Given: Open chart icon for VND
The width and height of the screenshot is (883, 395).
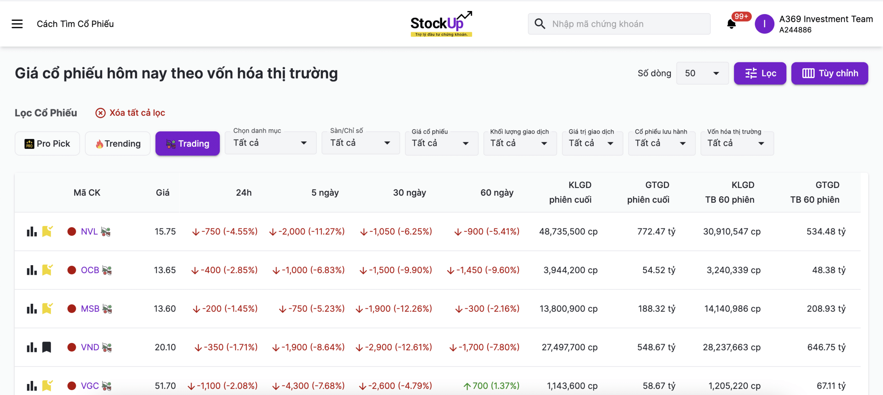Looking at the screenshot, I should tap(32, 347).
